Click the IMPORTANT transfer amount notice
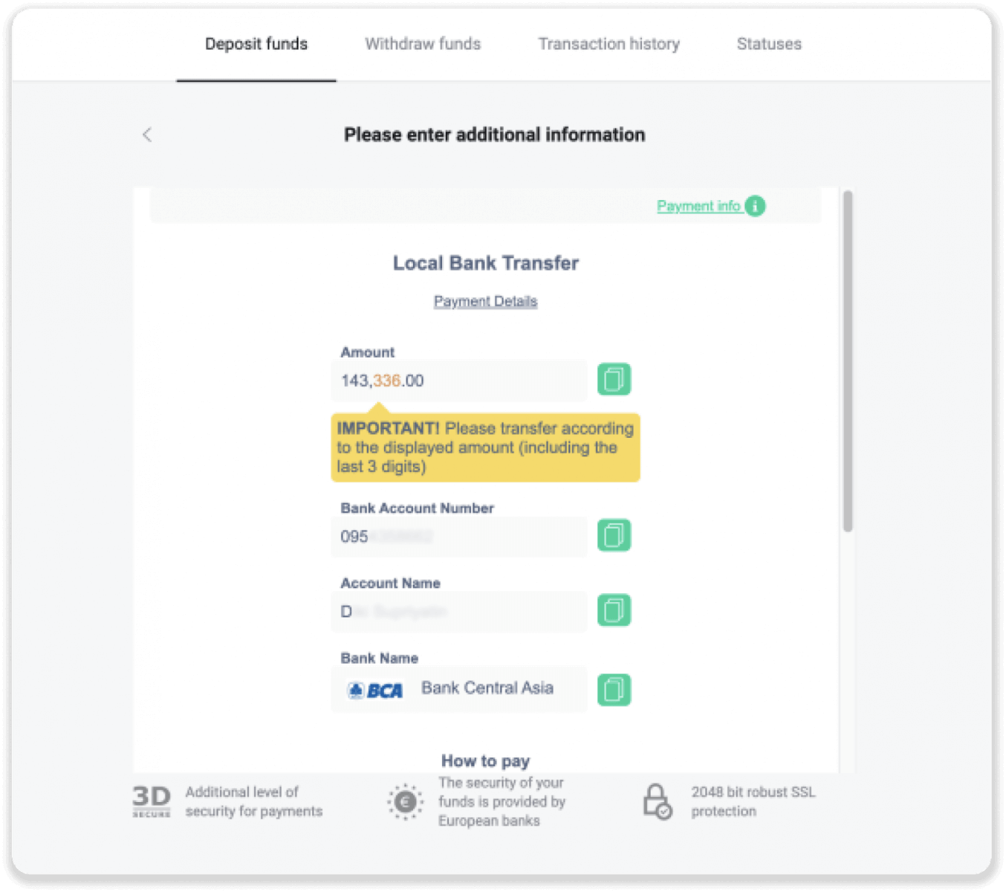The image size is (1006, 892). [485, 447]
